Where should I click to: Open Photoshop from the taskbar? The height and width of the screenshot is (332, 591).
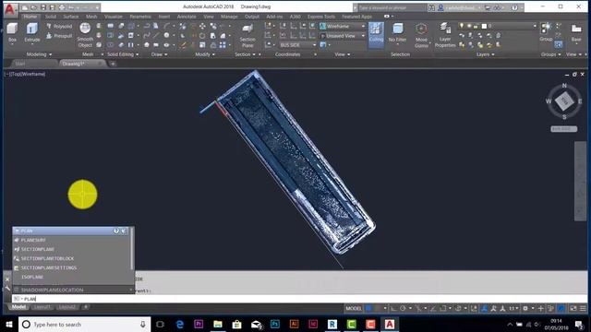[275, 324]
